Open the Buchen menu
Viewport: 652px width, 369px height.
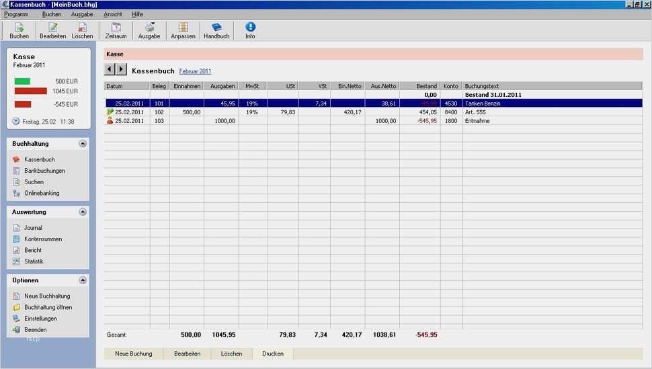pyautogui.click(x=52, y=14)
